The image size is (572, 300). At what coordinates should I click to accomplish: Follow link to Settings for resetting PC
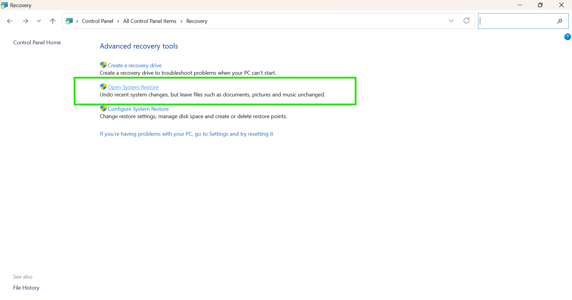click(x=186, y=134)
